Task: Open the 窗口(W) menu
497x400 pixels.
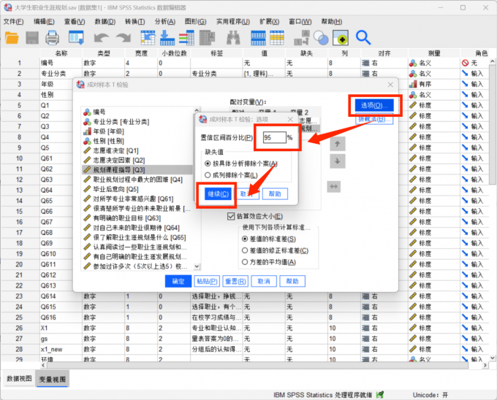Action: 300,21
